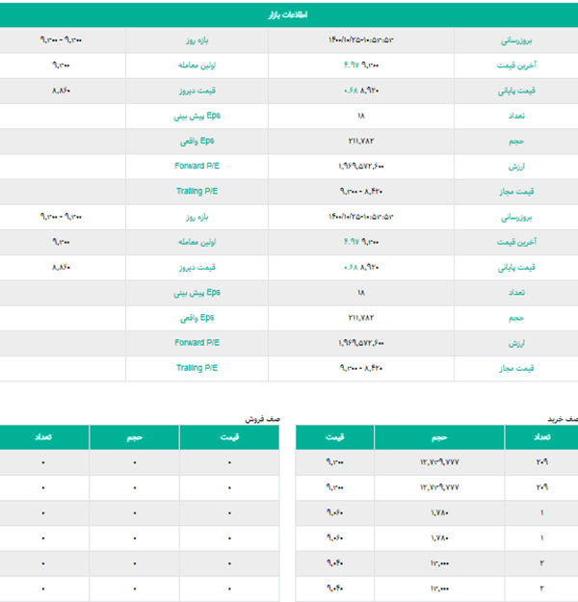Click the white-row اولین معامله label
The image size is (578, 602).
click(197, 65)
